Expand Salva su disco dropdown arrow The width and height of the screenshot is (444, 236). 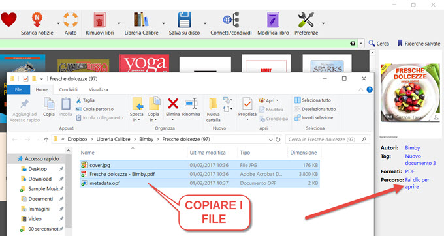click(x=205, y=23)
